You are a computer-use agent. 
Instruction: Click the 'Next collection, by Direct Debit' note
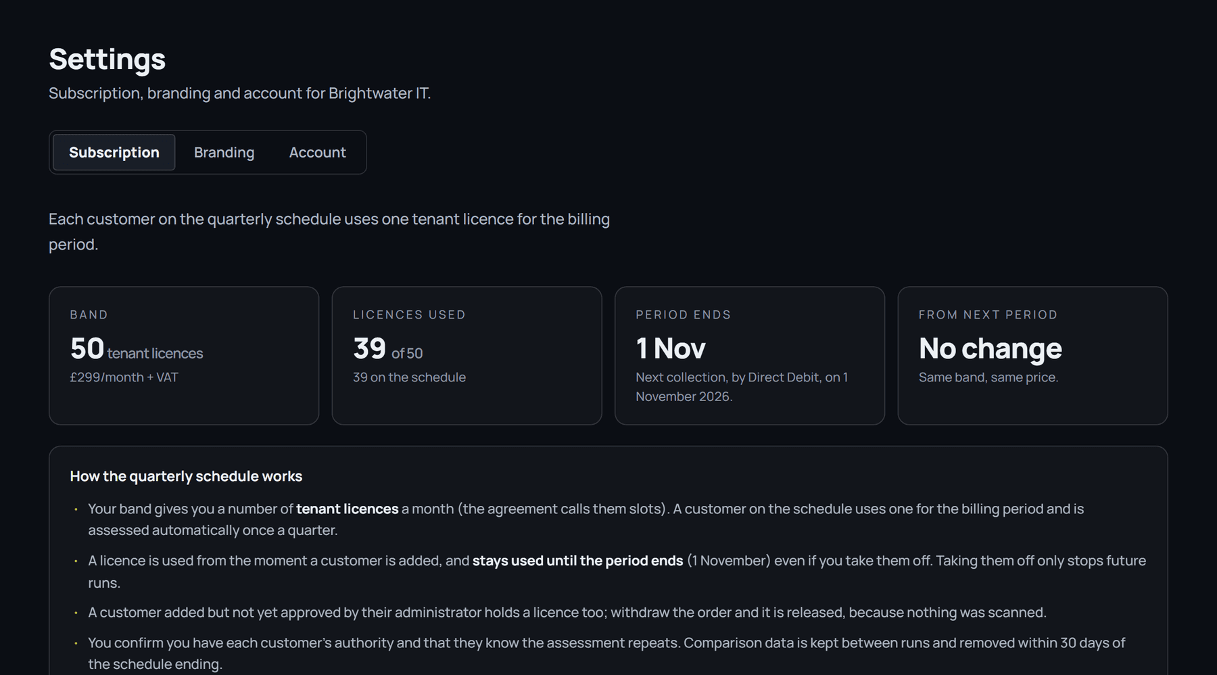tap(742, 387)
